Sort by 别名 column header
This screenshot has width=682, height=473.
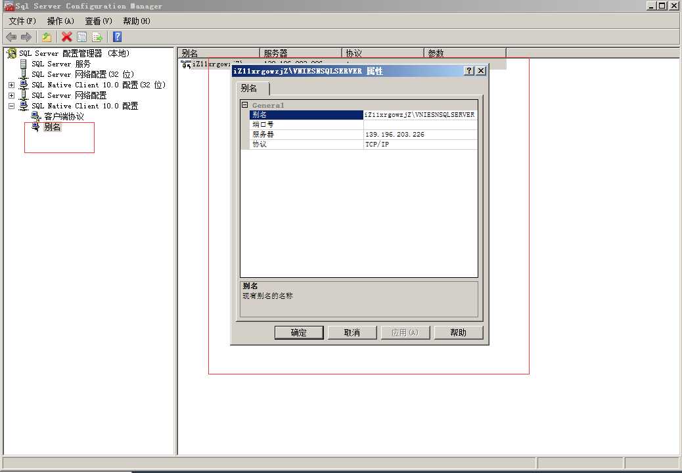[219, 53]
